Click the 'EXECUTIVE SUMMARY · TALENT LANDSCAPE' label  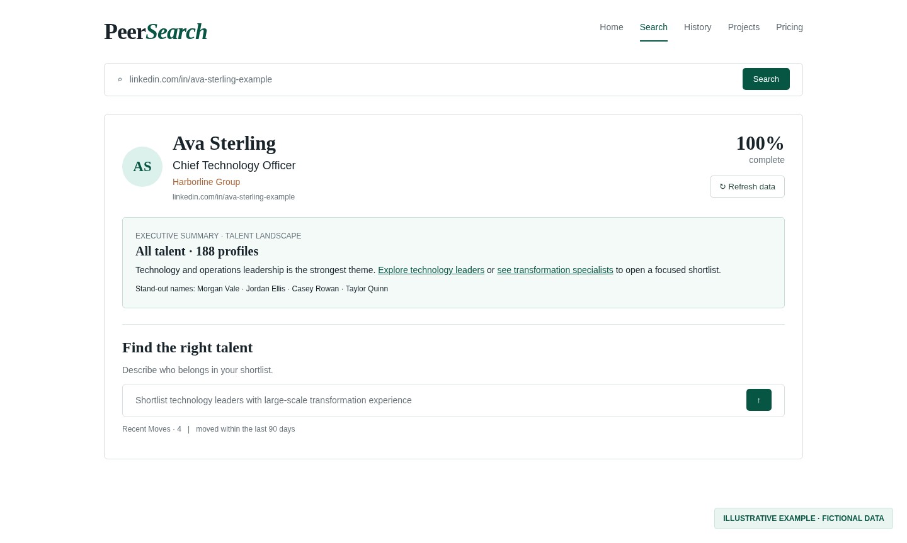click(x=218, y=236)
